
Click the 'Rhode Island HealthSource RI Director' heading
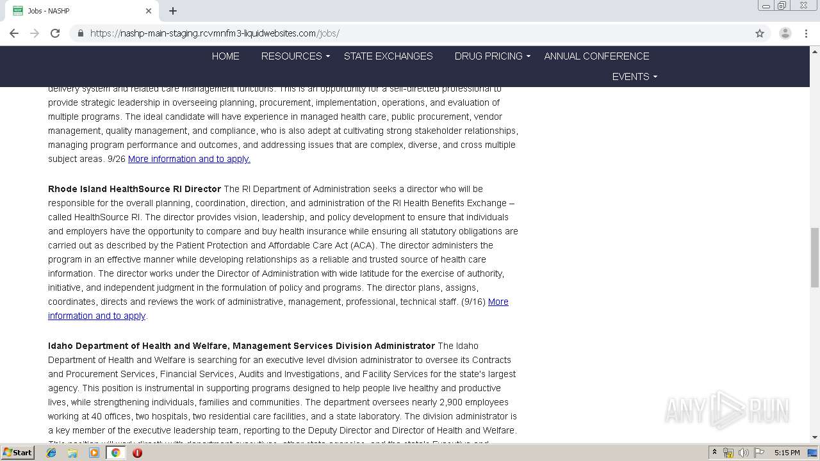click(x=135, y=189)
